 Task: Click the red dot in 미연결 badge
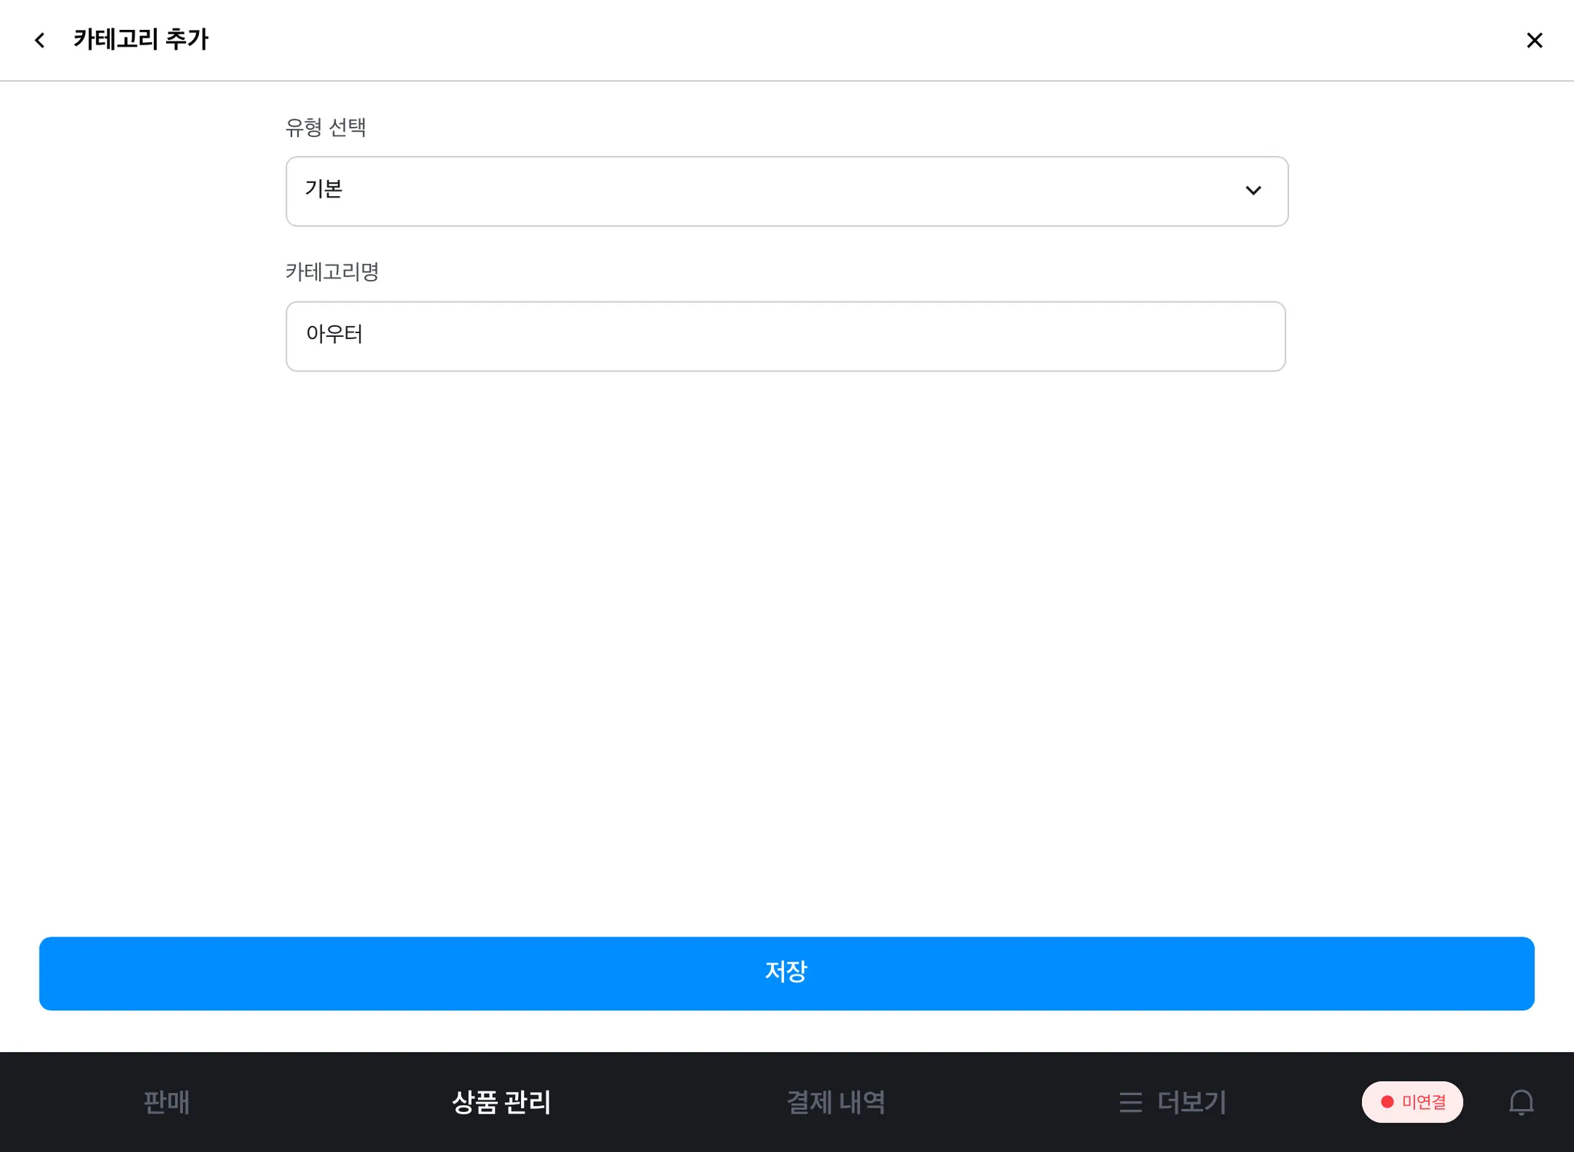pyautogui.click(x=1387, y=1102)
